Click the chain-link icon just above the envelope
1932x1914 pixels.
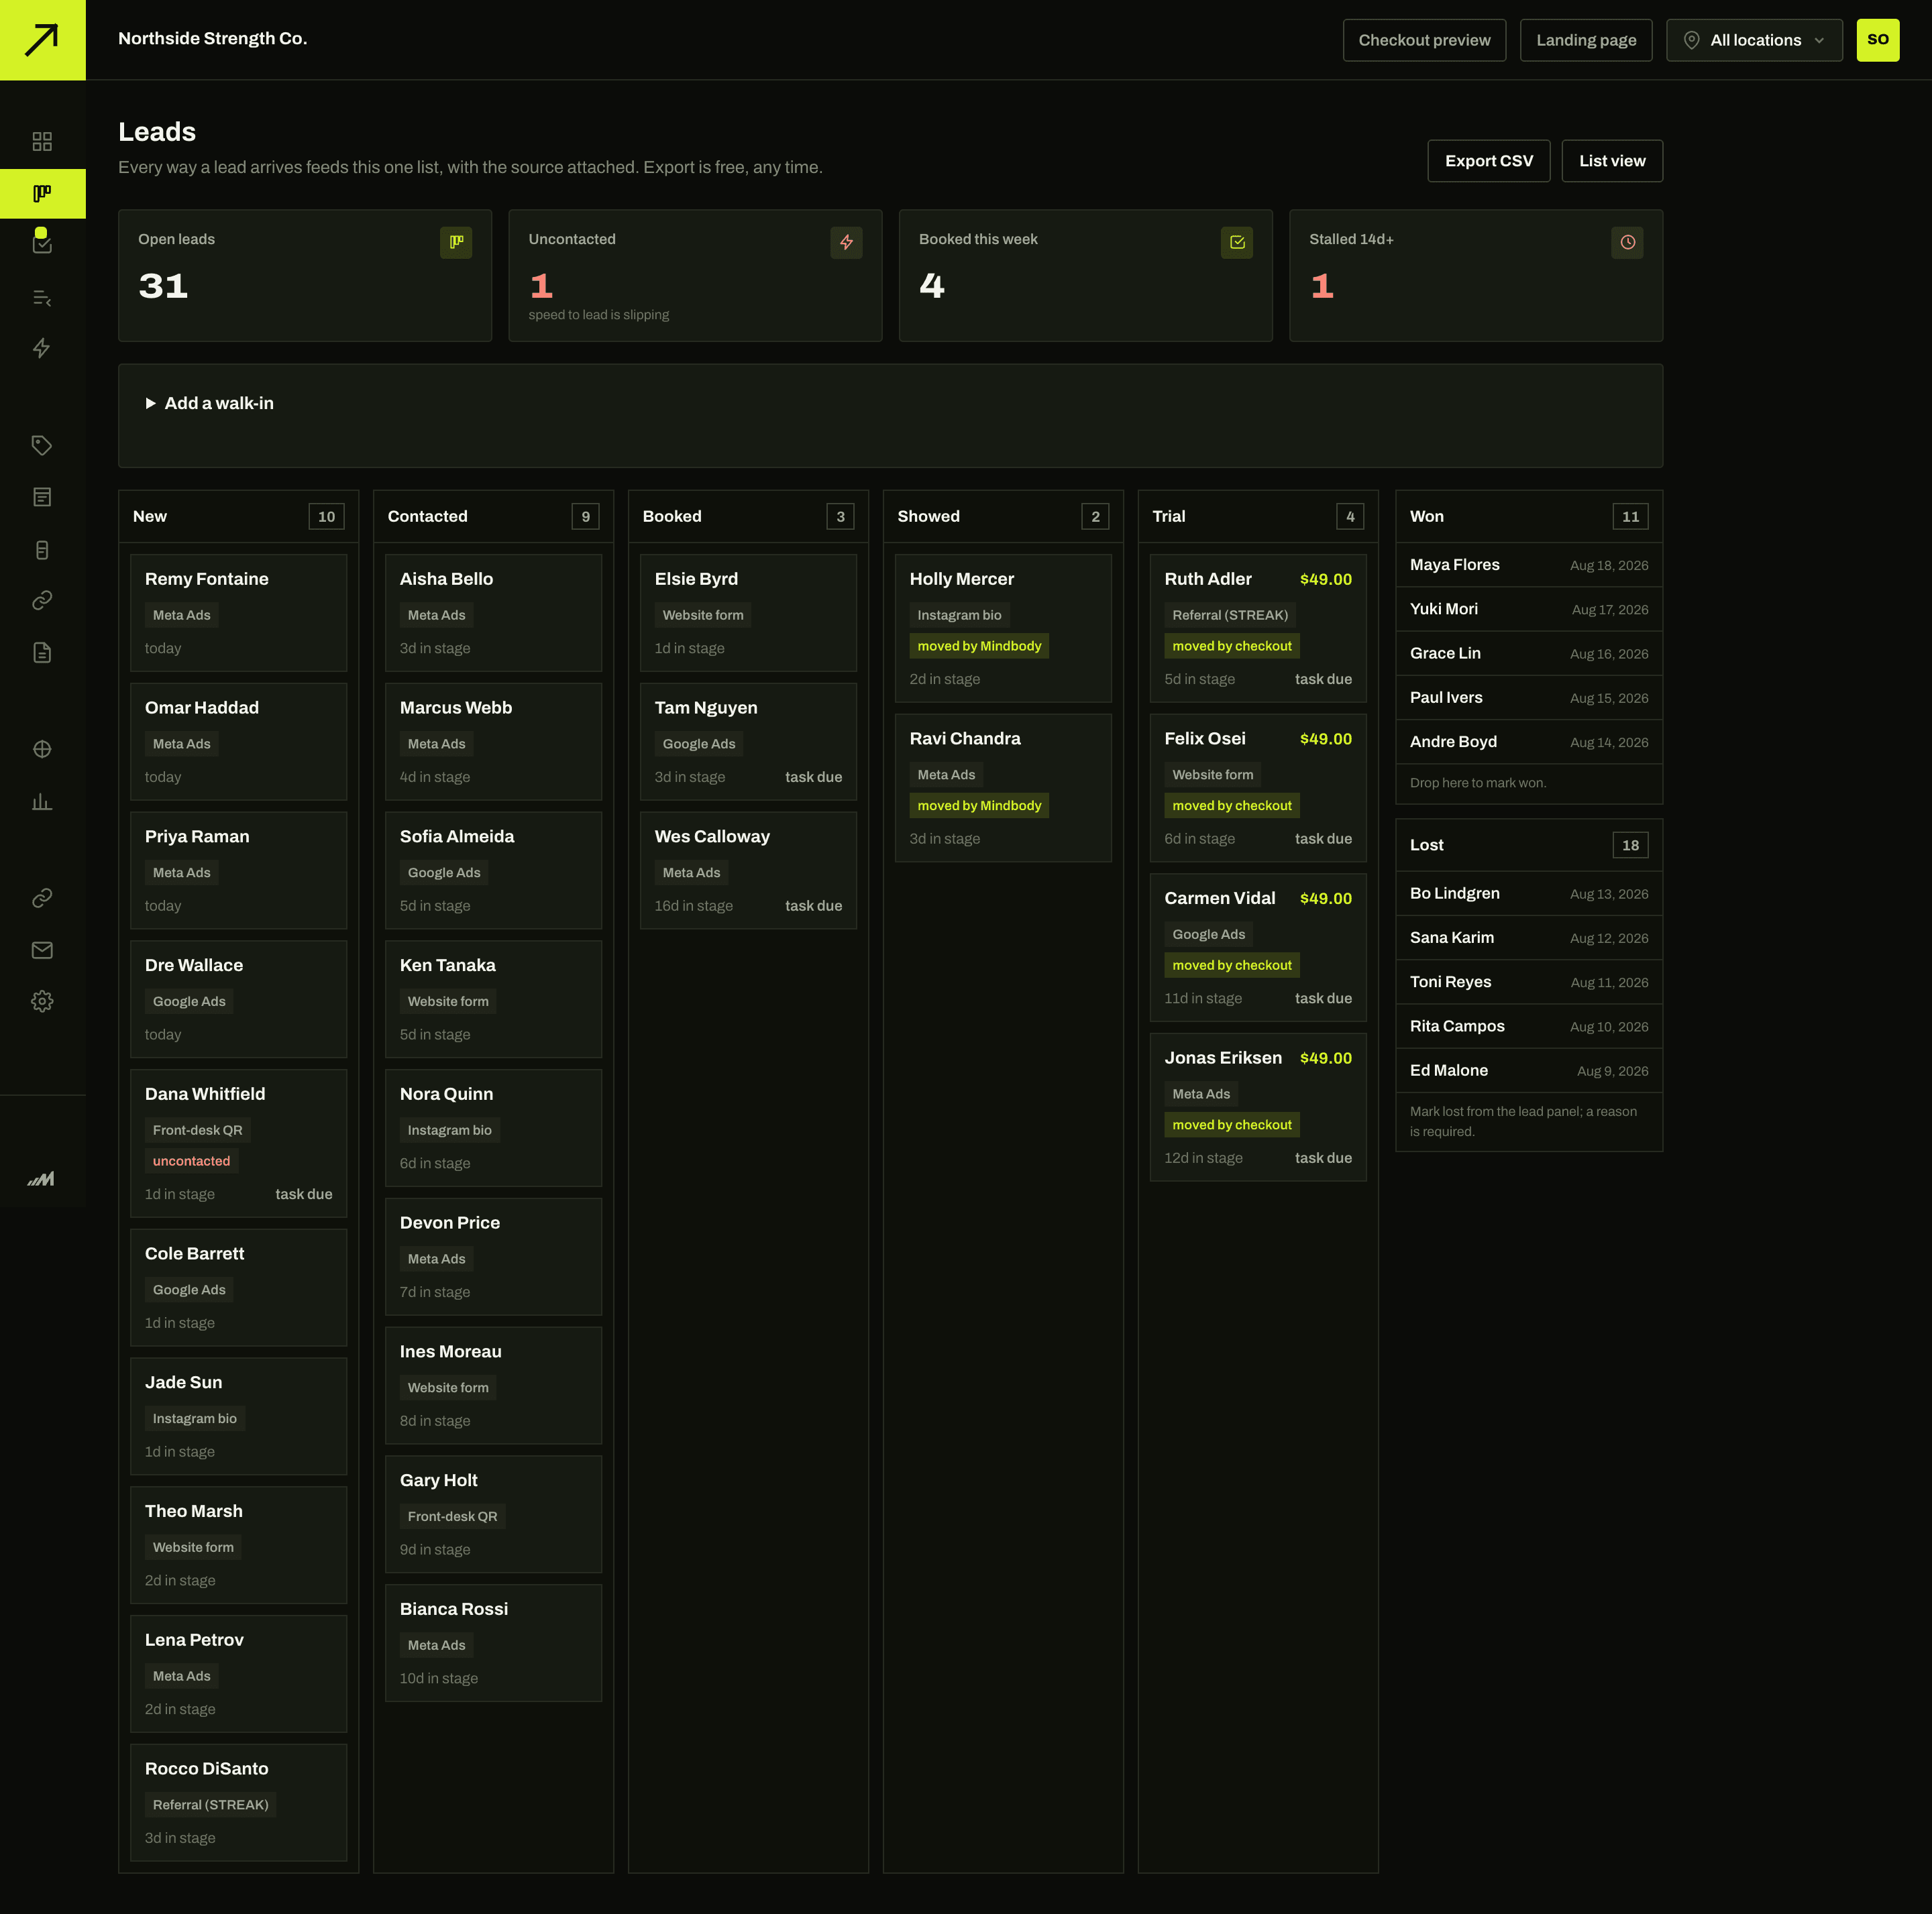click(42, 897)
